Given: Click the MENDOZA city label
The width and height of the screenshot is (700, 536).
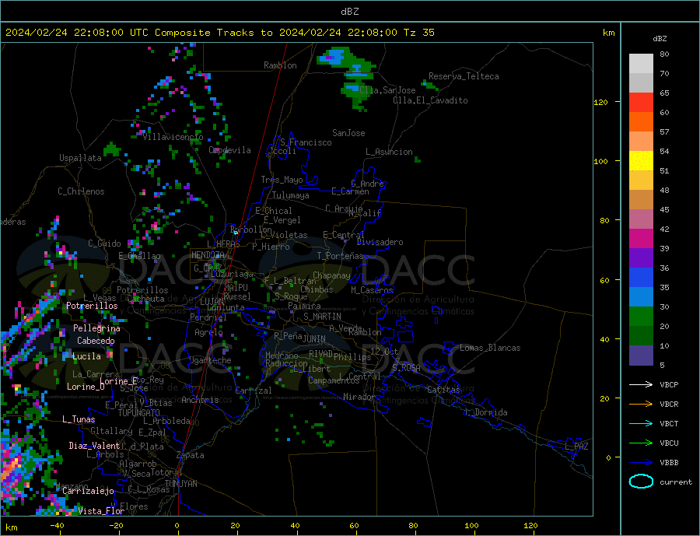Looking at the screenshot, I should coord(208,255).
